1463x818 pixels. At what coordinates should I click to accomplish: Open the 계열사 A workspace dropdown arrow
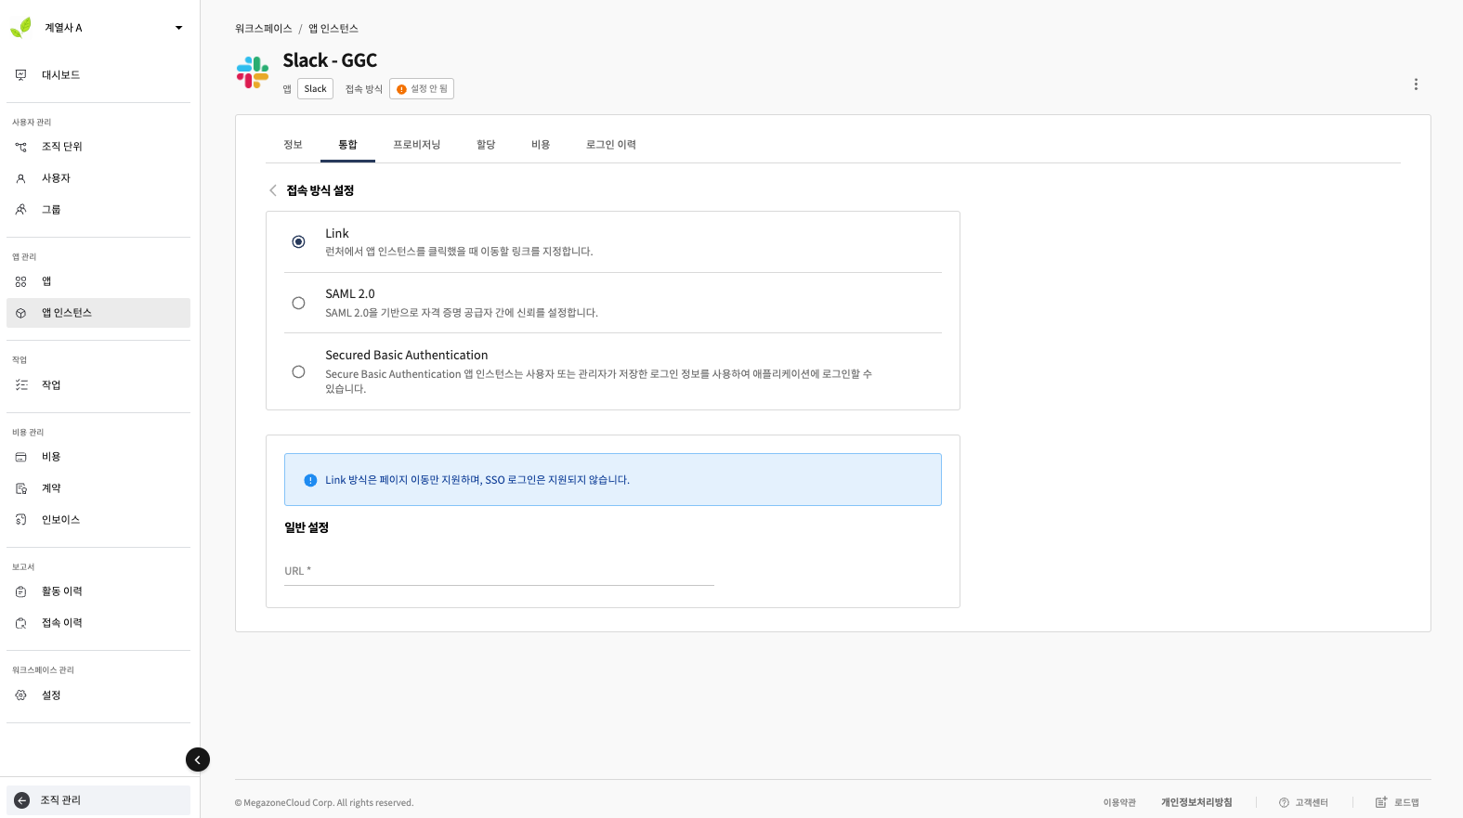179,28
